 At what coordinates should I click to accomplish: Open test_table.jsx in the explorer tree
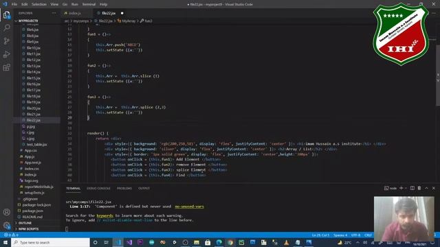36,145
